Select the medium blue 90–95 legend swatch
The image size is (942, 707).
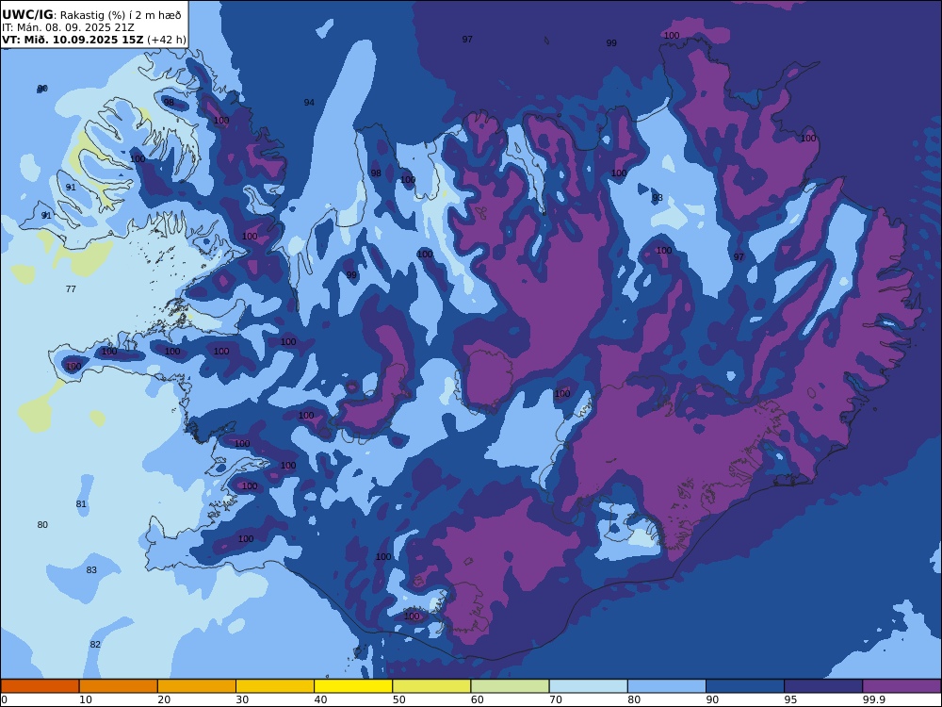point(745,686)
